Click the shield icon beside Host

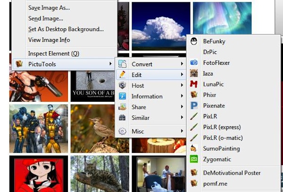tap(122, 85)
